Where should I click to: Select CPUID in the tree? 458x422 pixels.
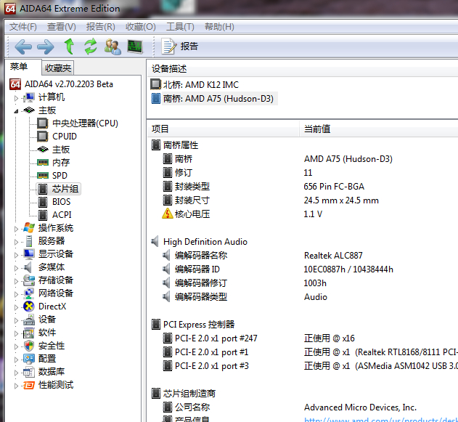coord(65,137)
